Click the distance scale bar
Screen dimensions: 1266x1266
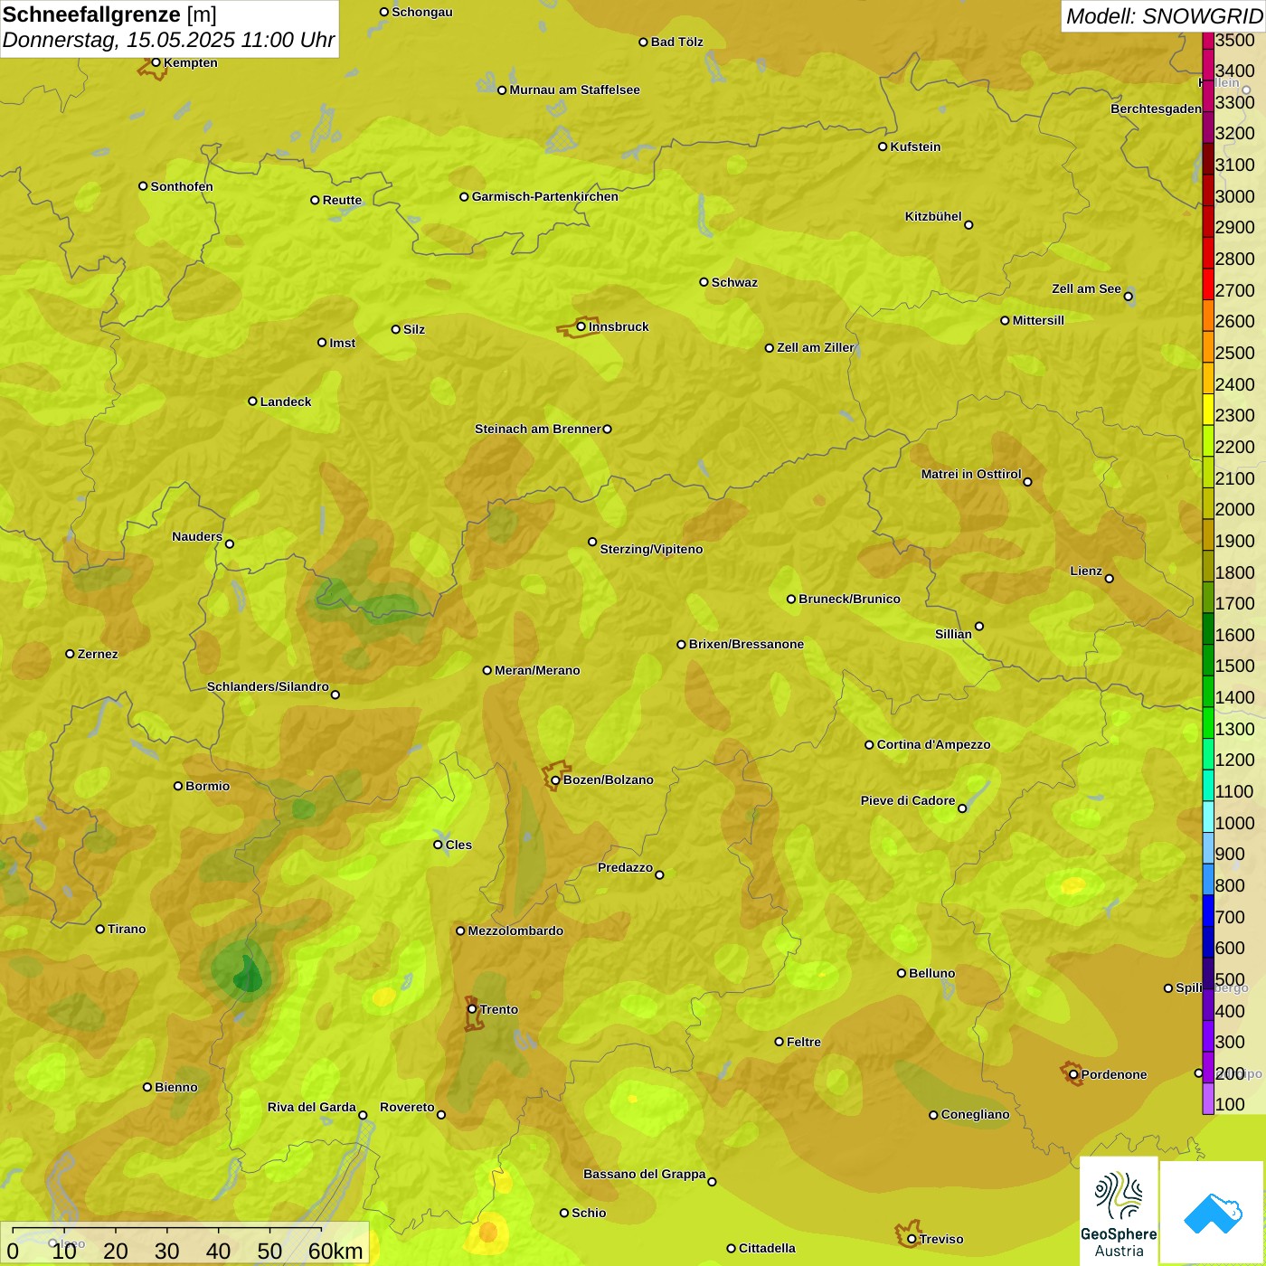(167, 1232)
